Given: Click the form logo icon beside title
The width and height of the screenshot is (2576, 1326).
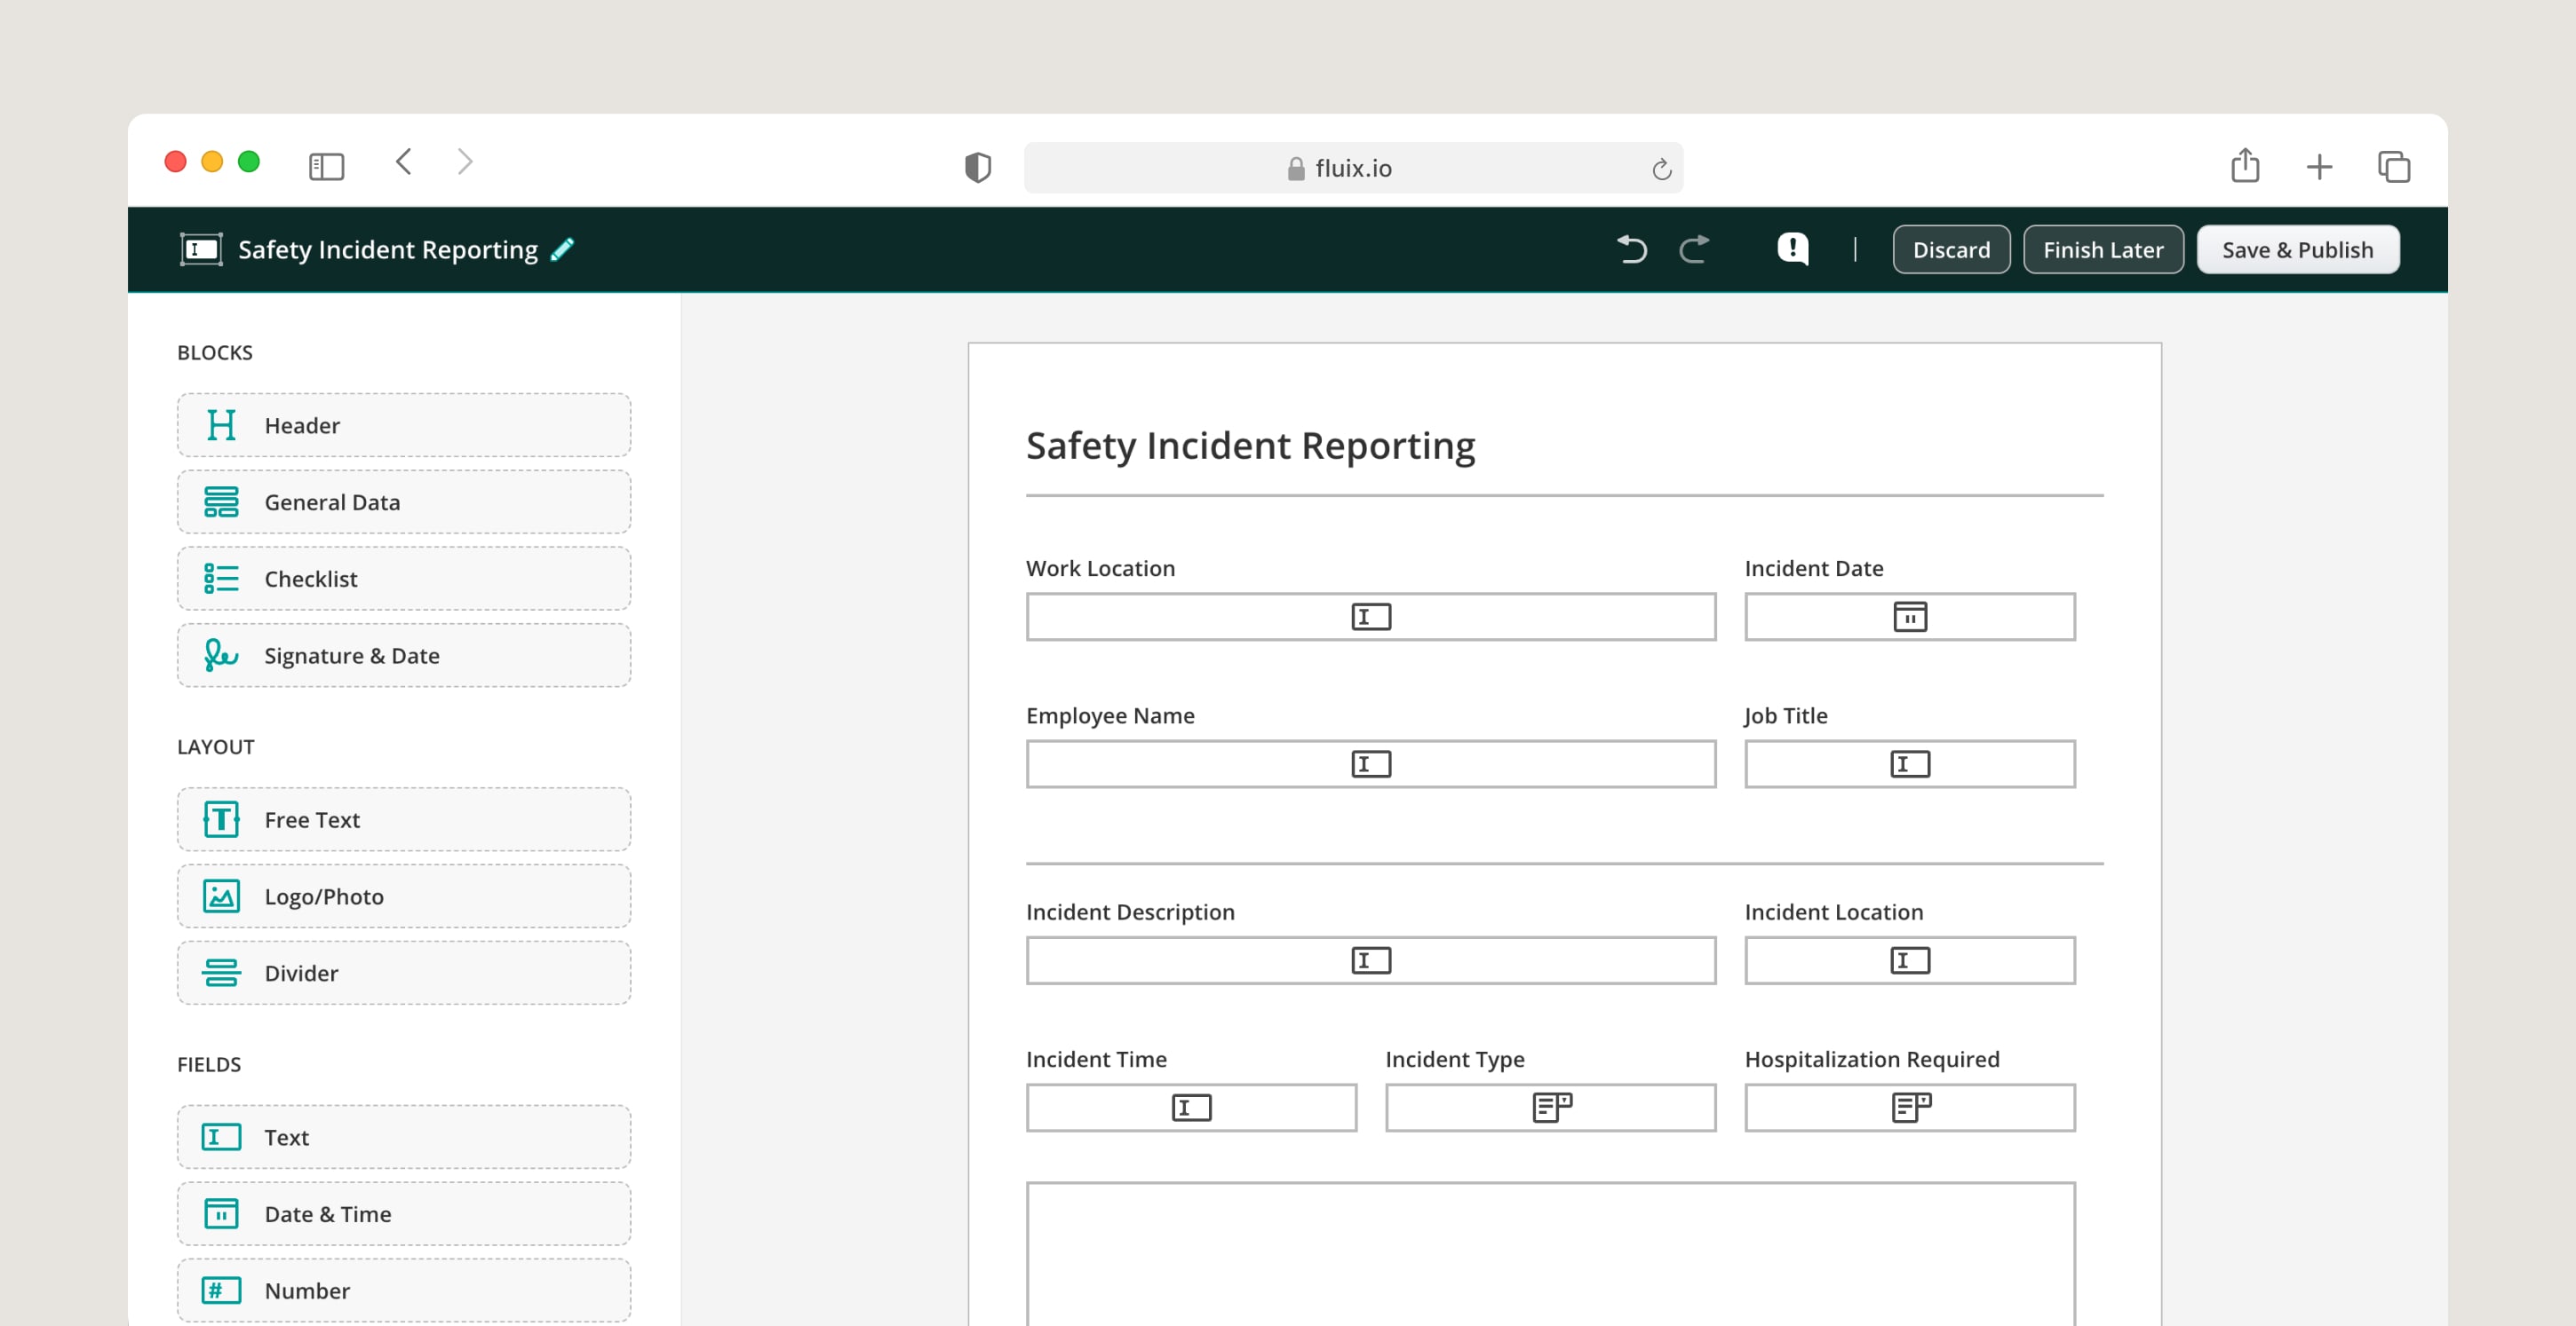Looking at the screenshot, I should click(201, 249).
